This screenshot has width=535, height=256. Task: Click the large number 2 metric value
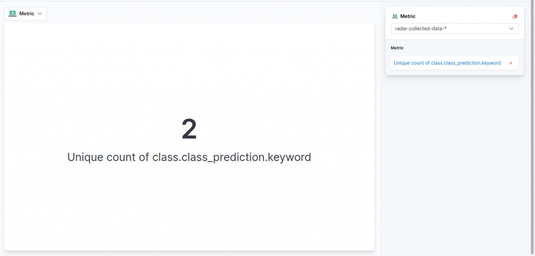pos(189,129)
